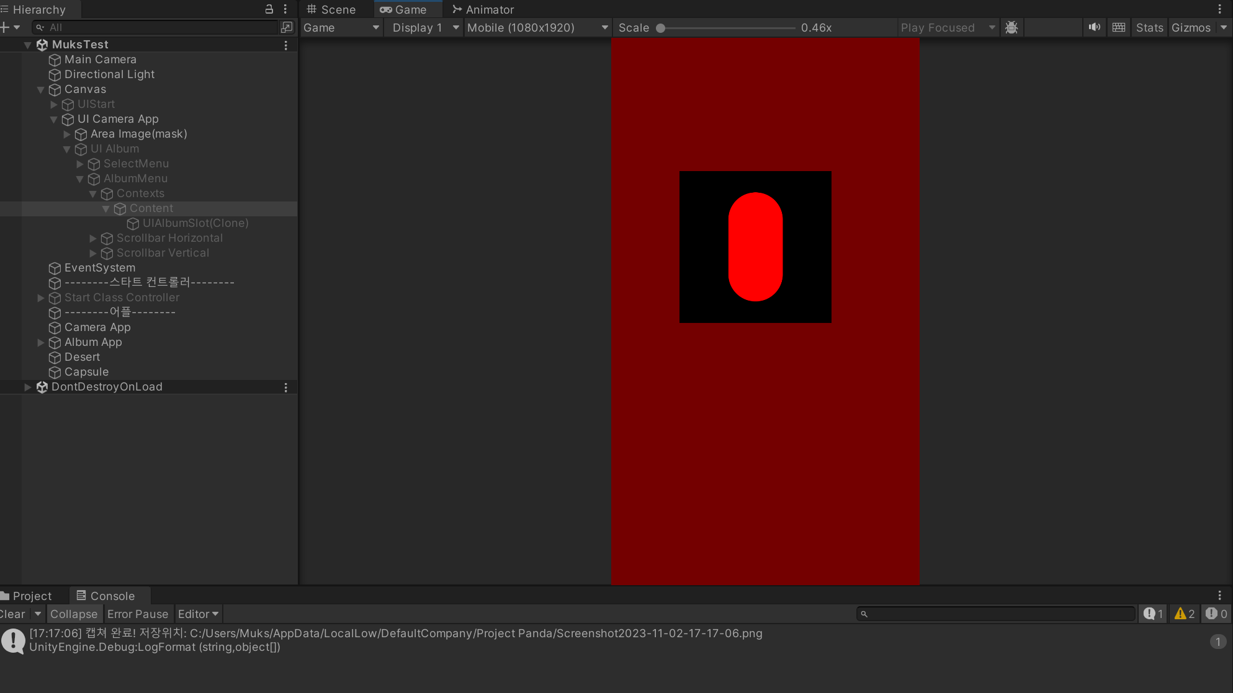Toggle the frame debugger bug icon
This screenshot has height=693, width=1233.
pyautogui.click(x=1011, y=28)
